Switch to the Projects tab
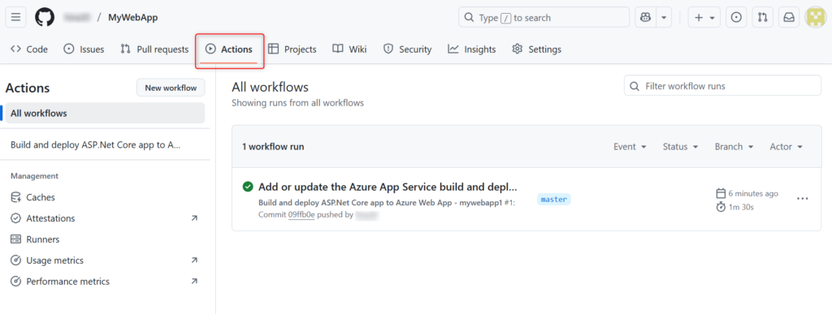This screenshot has height=314, width=832. pyautogui.click(x=292, y=49)
